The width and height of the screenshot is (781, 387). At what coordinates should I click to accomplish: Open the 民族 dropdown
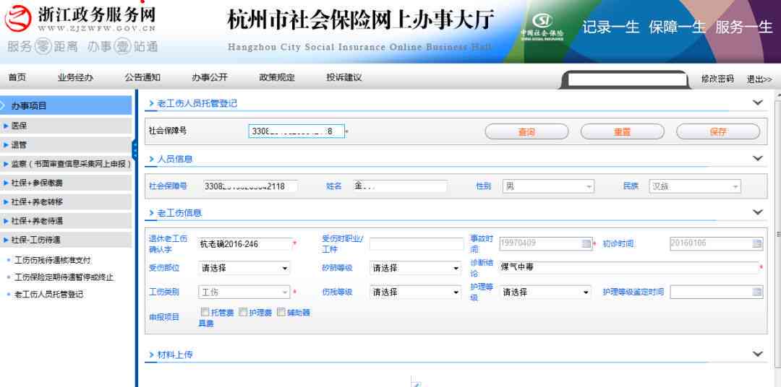(x=695, y=186)
